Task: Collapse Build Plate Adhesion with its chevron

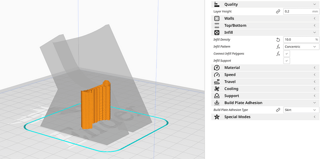Action: [x=315, y=103]
